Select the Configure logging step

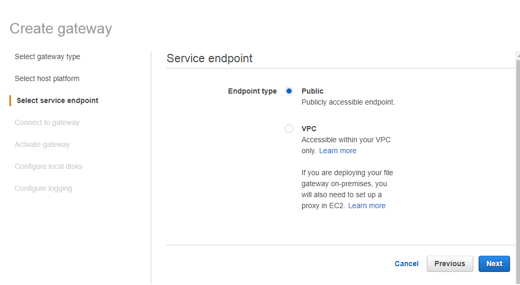click(43, 188)
